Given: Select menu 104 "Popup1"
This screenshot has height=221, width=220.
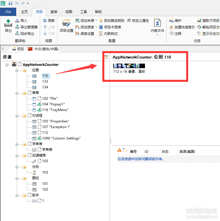Looking at the screenshot, I should click(53, 104).
